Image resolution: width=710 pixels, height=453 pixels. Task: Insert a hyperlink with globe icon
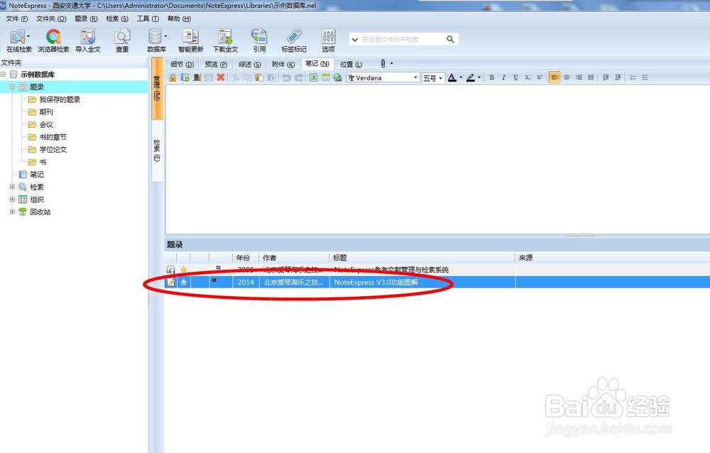tap(338, 77)
